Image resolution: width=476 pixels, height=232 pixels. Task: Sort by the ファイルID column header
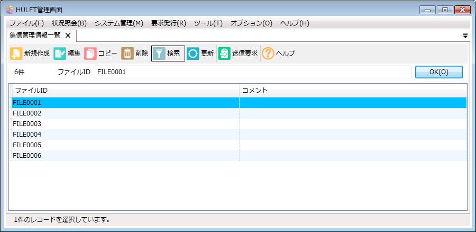pyautogui.click(x=125, y=91)
